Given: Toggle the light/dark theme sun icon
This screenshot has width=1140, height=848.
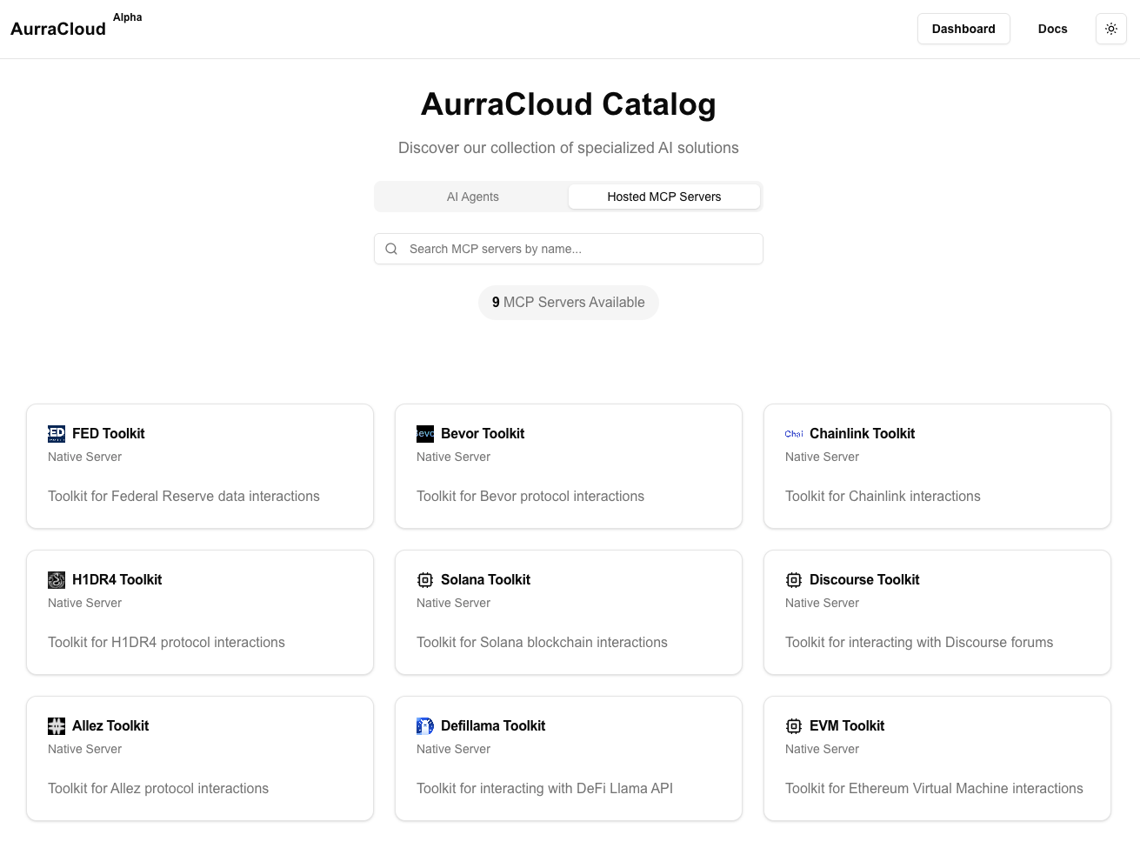Looking at the screenshot, I should click(1111, 29).
